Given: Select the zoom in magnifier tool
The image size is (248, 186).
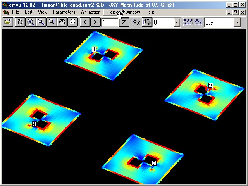Looking at the screenshot, I should click(31, 22).
